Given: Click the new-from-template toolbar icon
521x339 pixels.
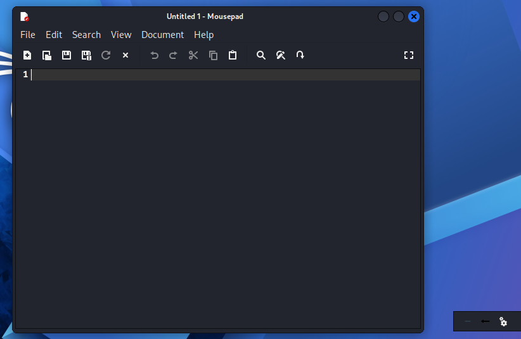Looking at the screenshot, I should (x=47, y=55).
